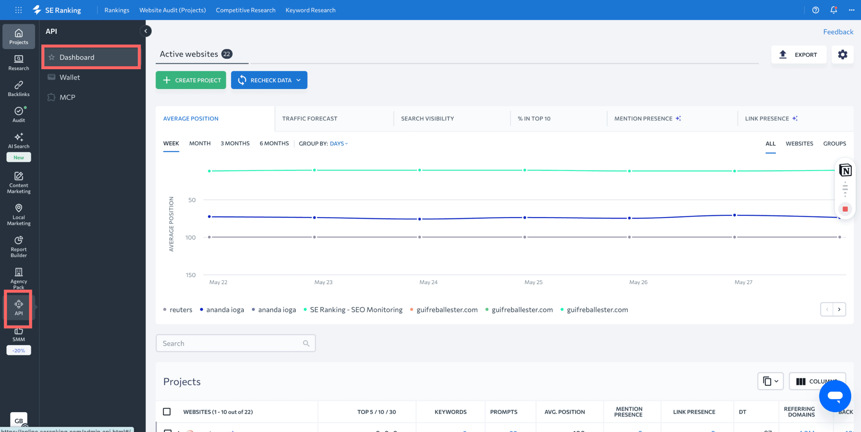Go to SE Ranking home logo
Screen dimensions: 861x432
57,10
